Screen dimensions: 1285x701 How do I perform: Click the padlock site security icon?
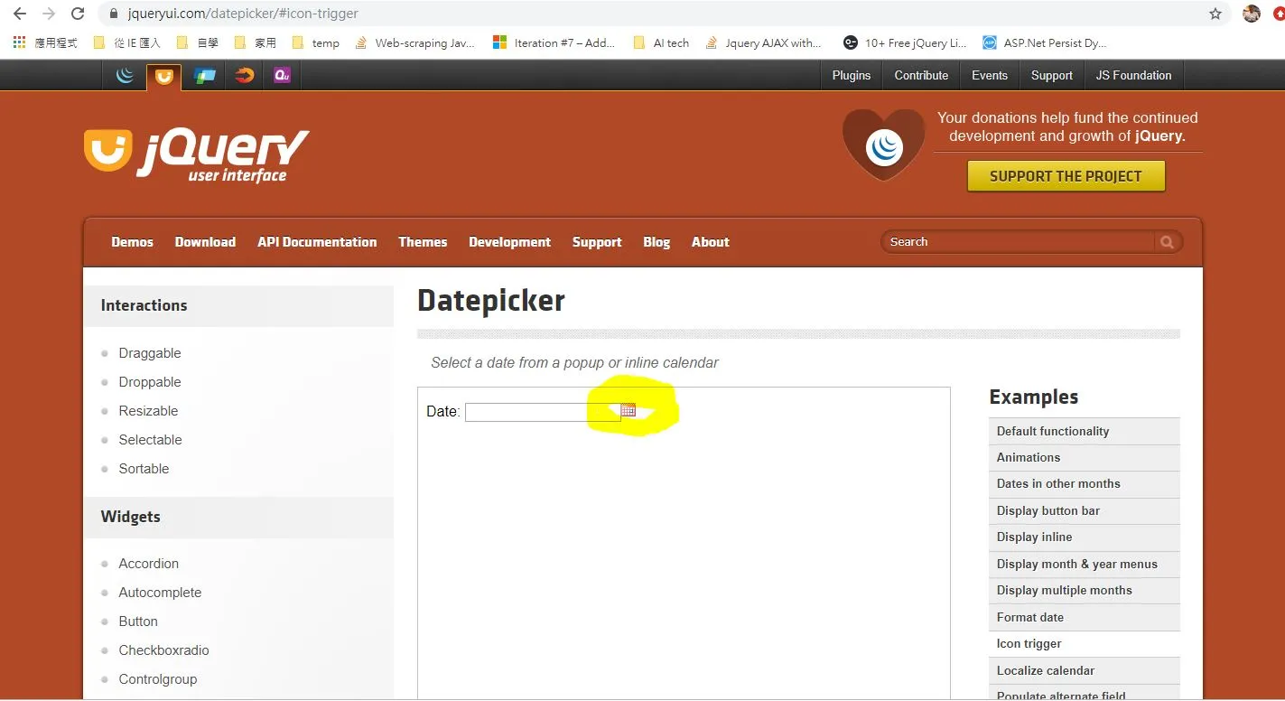pos(113,14)
